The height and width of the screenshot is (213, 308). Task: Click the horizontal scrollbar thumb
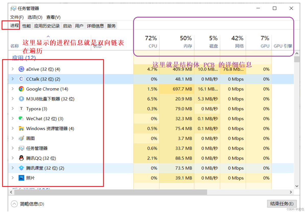pyautogui.click(x=110, y=192)
